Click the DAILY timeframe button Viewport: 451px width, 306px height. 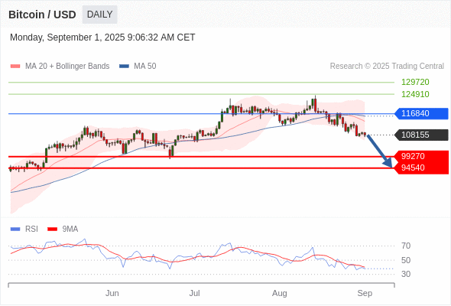coord(99,15)
